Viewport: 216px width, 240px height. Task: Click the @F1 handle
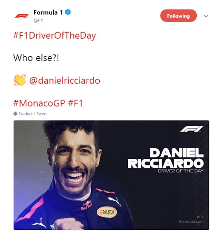tap(38, 21)
